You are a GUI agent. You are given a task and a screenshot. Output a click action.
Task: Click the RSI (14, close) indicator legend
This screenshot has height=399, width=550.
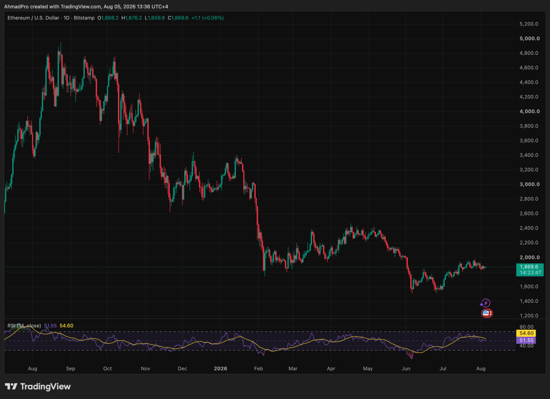click(24, 326)
